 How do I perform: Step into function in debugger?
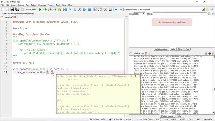tap(75, 9)
